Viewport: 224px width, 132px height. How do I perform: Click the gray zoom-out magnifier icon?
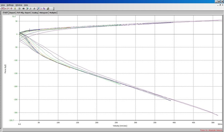[30, 9]
